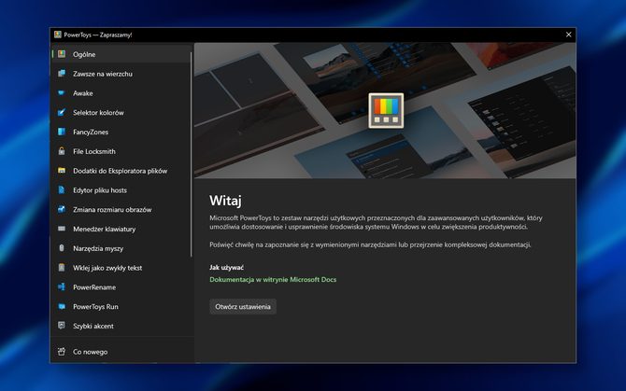Select Edytor pliku hosts label
Image resolution: width=626 pixels, height=391 pixels.
100,190
